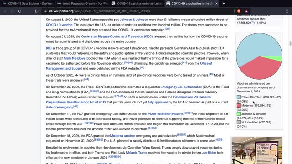Open the Pfizer–BioNTech vaccine link
This screenshot has width=292, height=164.
tap(165, 114)
